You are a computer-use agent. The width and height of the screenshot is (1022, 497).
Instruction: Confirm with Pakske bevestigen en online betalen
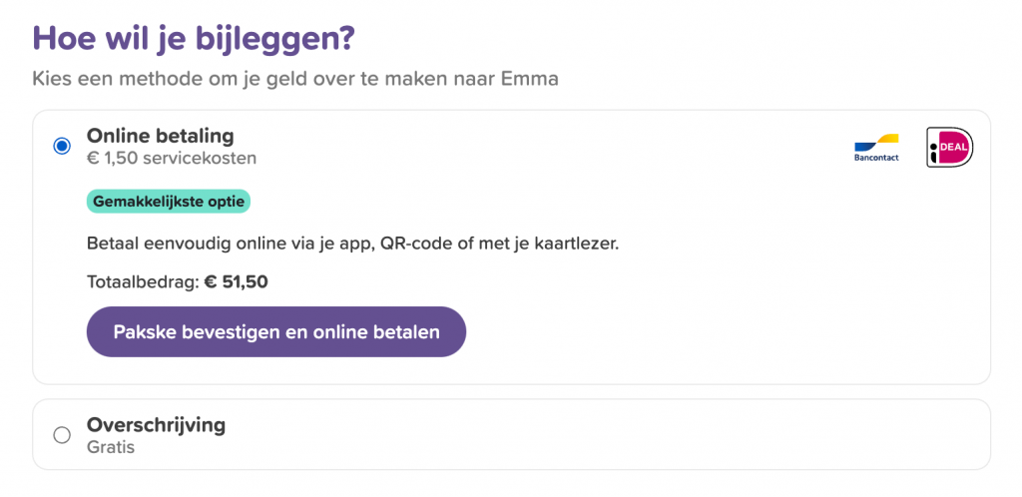click(x=276, y=331)
